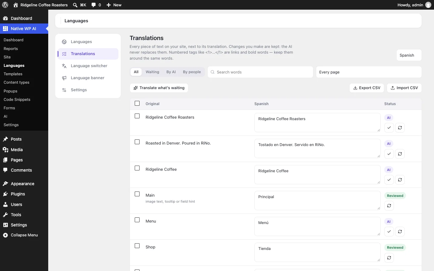Retranslate the Menu row
Screen dimensions: 434x271
point(400,232)
